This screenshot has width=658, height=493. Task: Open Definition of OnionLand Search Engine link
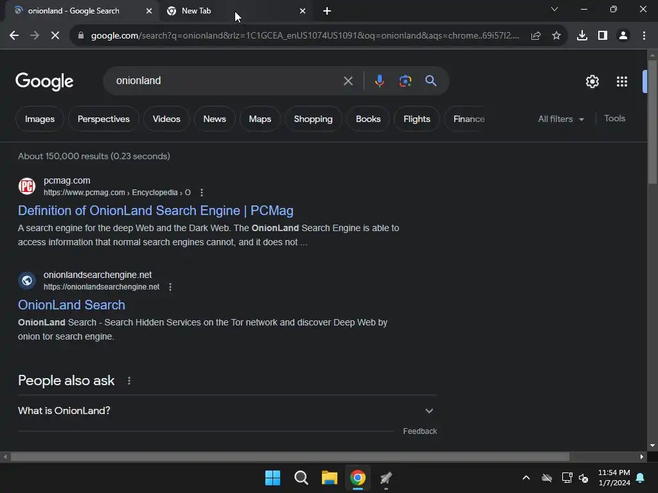[156, 211]
